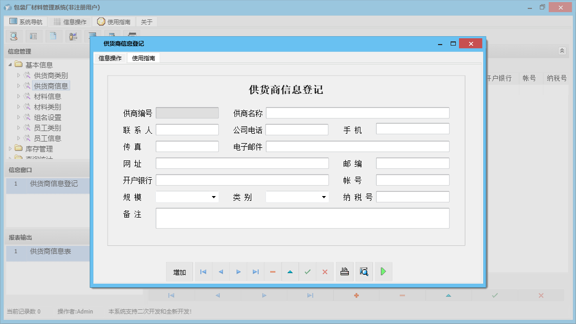Jump to the last supplier record
This screenshot has width=576, height=324.
[255, 272]
